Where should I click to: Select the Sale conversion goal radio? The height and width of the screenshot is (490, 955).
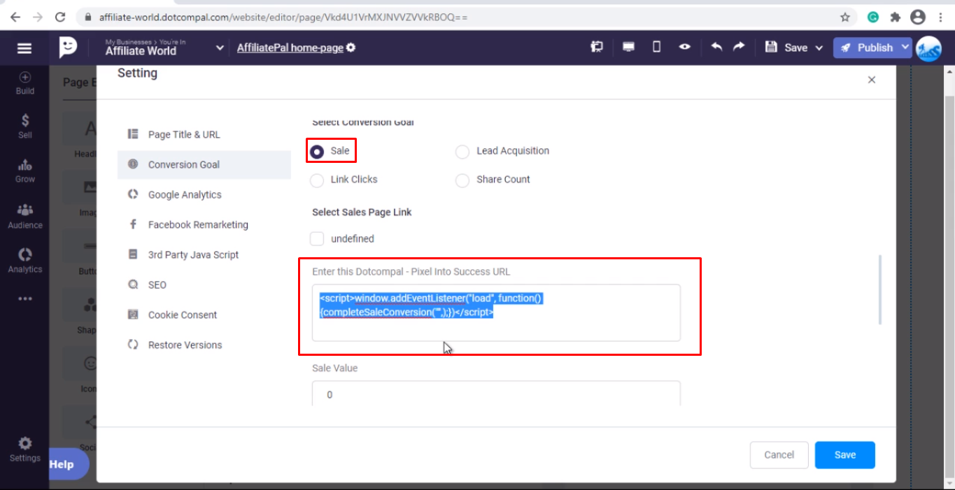[x=317, y=152]
